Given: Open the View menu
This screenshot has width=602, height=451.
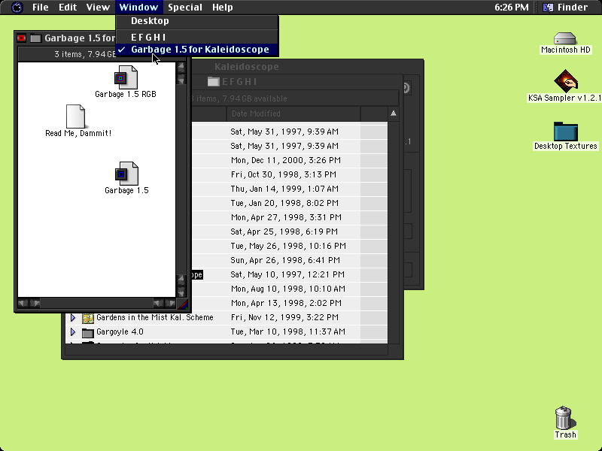Looking at the screenshot, I should 98,8.
